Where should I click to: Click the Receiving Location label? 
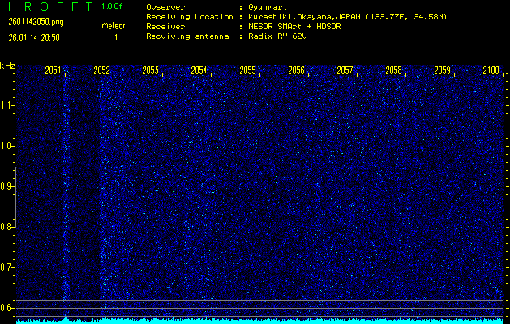pyautogui.click(x=190, y=17)
